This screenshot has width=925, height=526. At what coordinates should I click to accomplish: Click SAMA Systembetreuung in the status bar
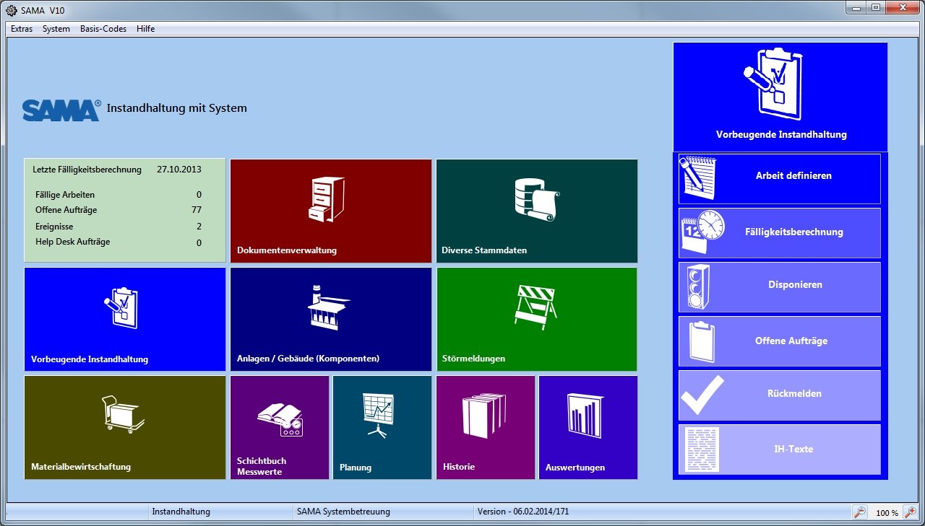[x=343, y=512]
